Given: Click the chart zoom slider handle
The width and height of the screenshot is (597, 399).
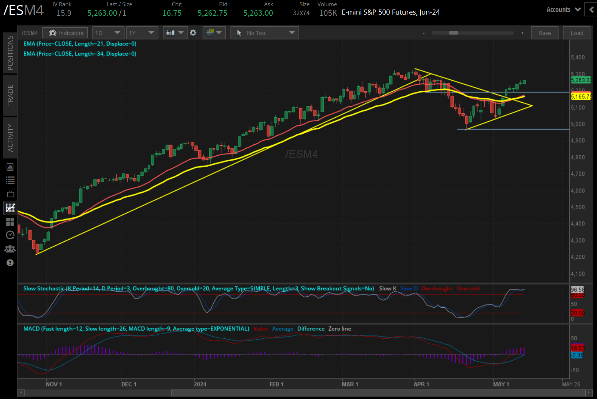Looking at the screenshot, I should (454, 33).
